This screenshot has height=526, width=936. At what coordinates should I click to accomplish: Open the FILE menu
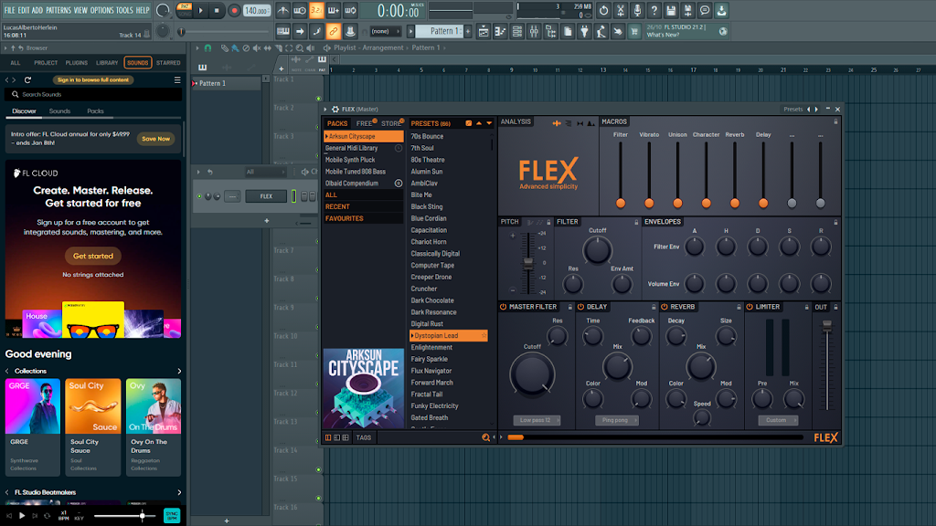coord(9,10)
